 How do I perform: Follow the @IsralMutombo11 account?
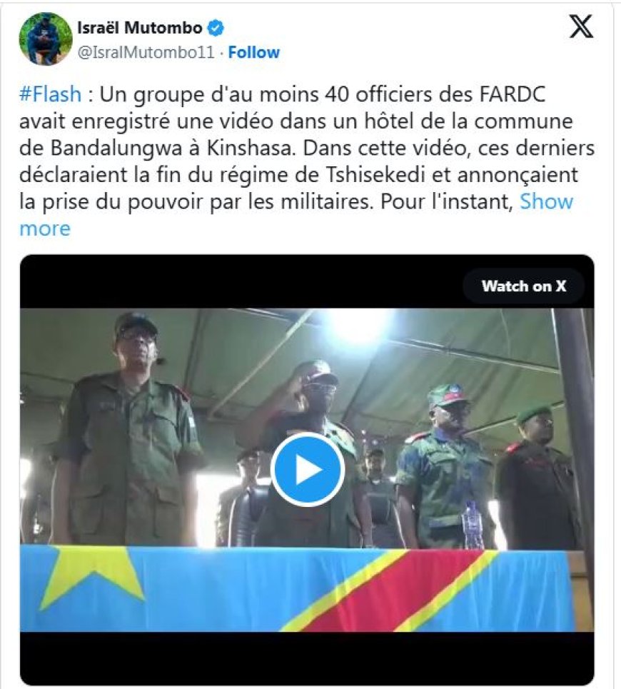254,52
